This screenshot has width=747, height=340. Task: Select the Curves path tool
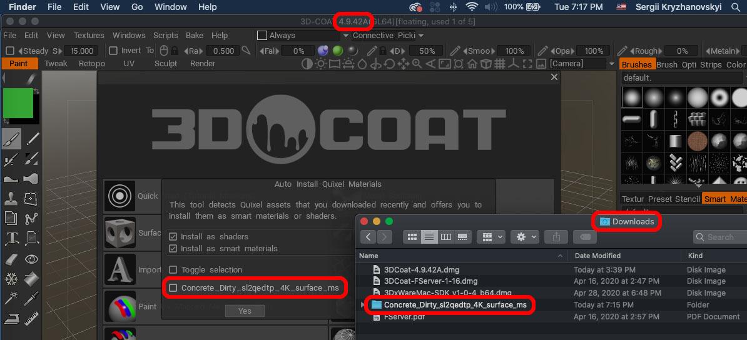(x=32, y=219)
